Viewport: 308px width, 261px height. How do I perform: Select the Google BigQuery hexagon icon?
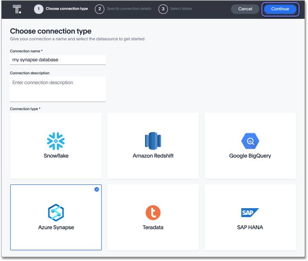pos(250,141)
